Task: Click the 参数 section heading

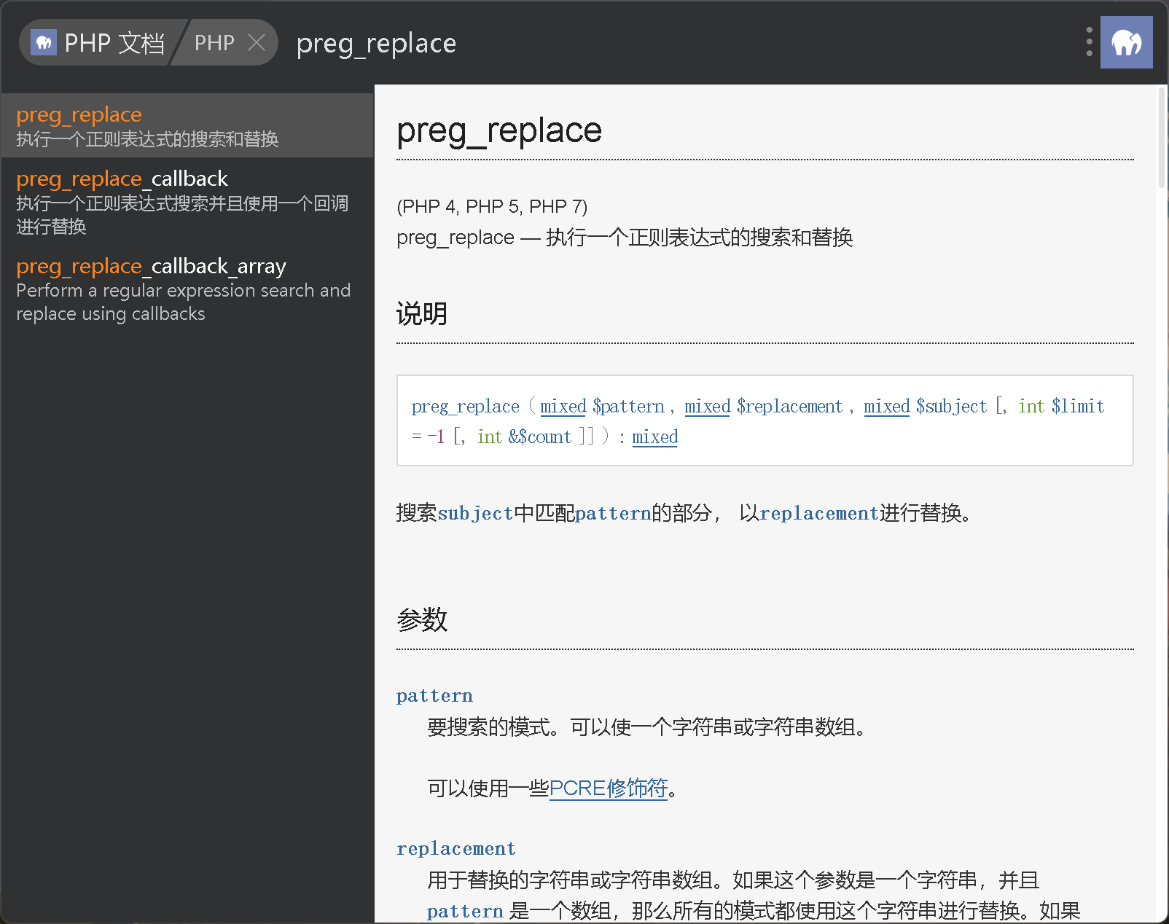Action: pyautogui.click(x=422, y=620)
